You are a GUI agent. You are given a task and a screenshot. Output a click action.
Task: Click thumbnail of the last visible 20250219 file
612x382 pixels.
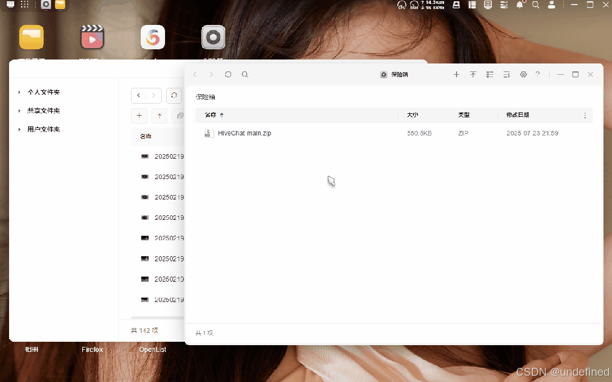click(145, 300)
